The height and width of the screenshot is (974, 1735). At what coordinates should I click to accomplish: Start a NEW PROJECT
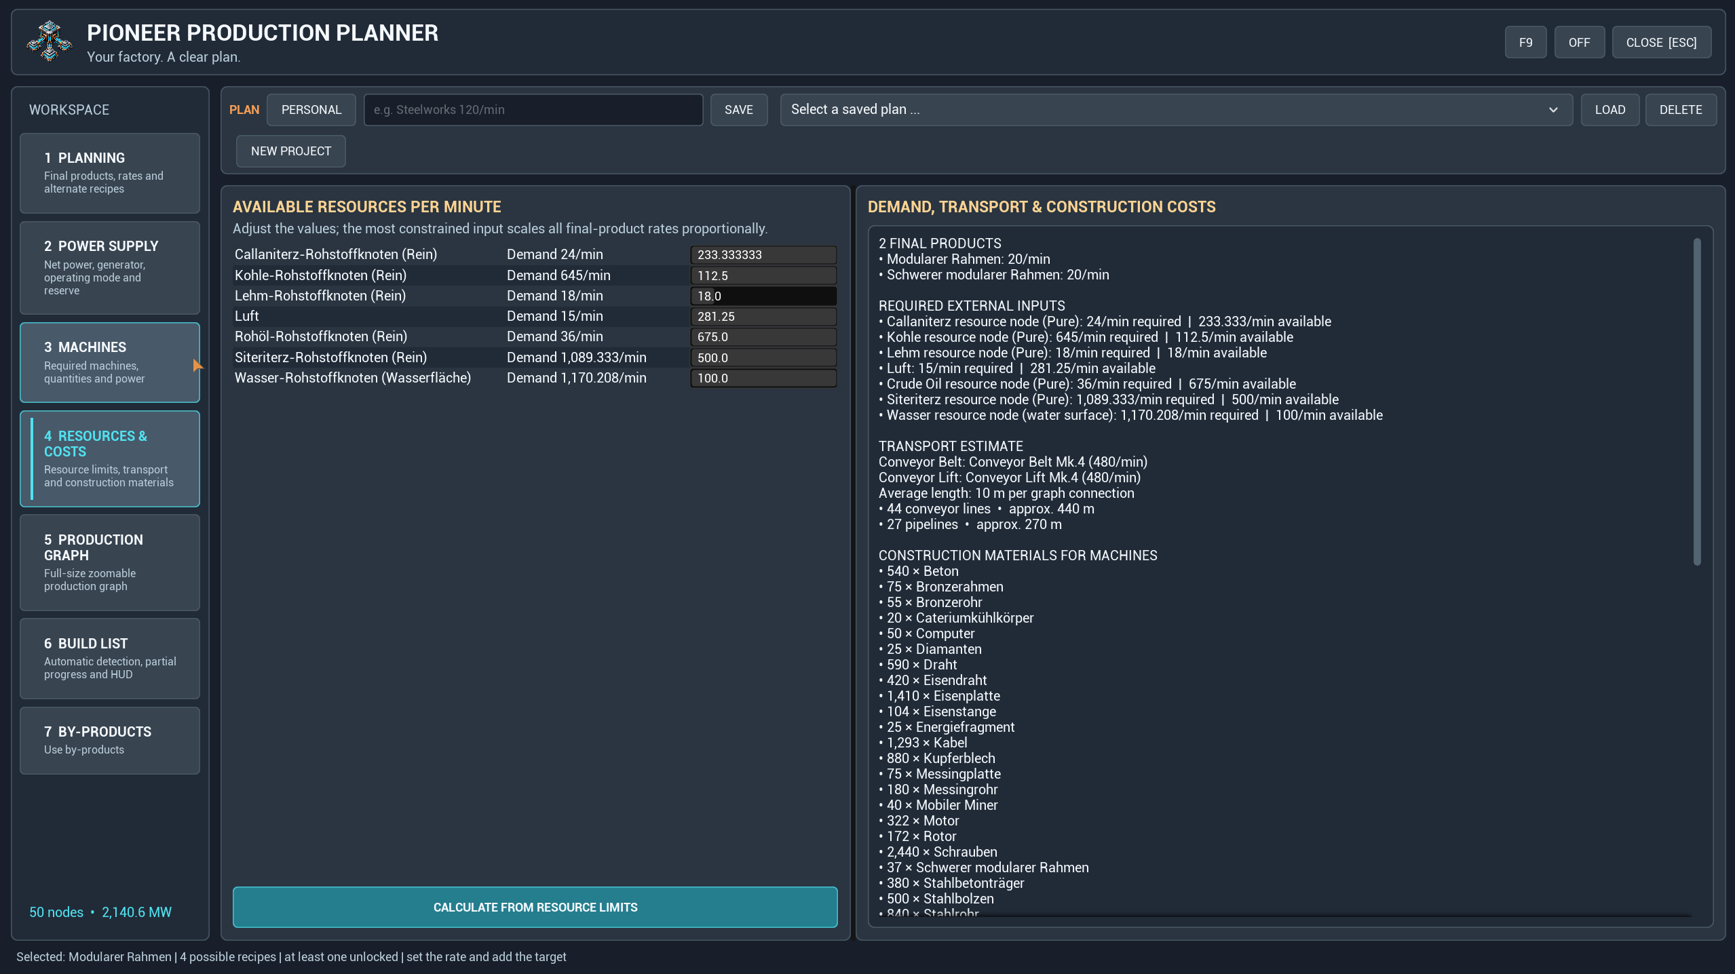click(290, 151)
